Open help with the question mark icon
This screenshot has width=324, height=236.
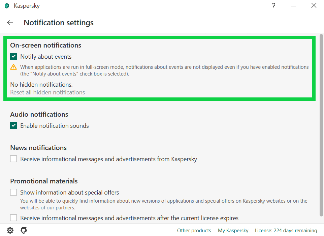click(x=273, y=6)
